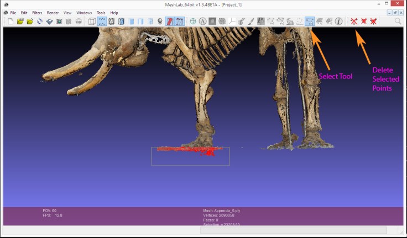Toggle the light bulb lighting button
407x238 pixels.
coord(160,22)
